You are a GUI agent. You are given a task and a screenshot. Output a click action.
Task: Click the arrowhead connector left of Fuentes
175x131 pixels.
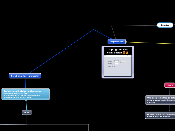tap(156, 25)
